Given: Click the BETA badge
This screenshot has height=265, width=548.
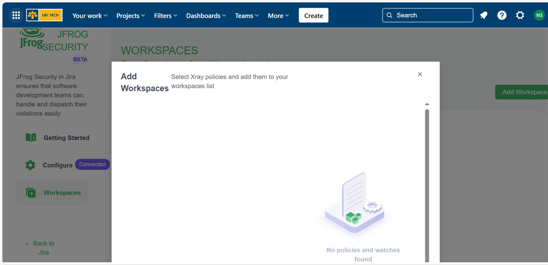Looking at the screenshot, I should point(80,59).
